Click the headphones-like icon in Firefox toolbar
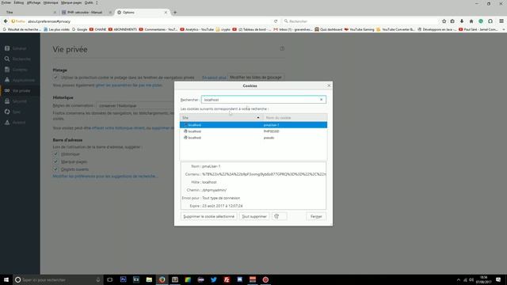Viewport: 507px width, 285px height. tap(490, 21)
